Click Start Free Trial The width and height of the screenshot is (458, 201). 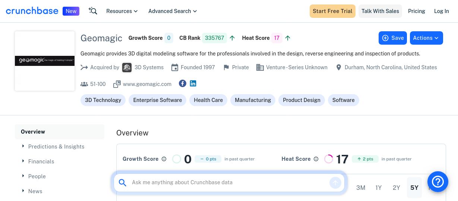tap(332, 11)
